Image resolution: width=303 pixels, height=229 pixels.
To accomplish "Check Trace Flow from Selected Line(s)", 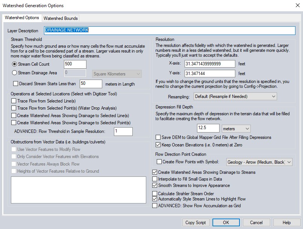I will tap(14, 101).
